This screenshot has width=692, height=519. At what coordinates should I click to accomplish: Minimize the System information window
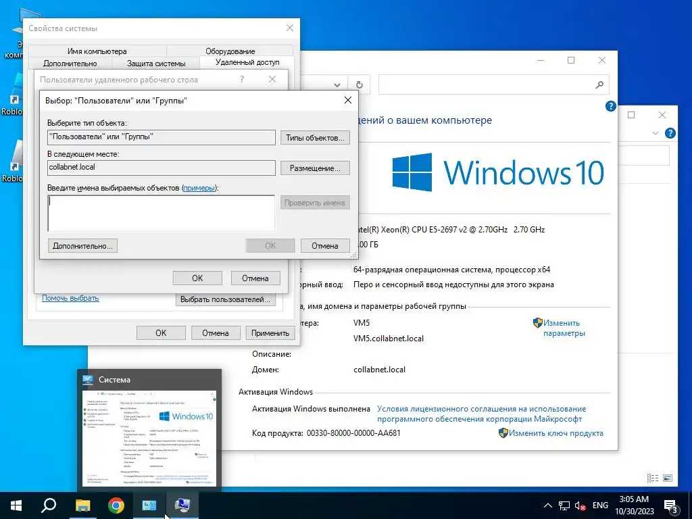click(541, 60)
